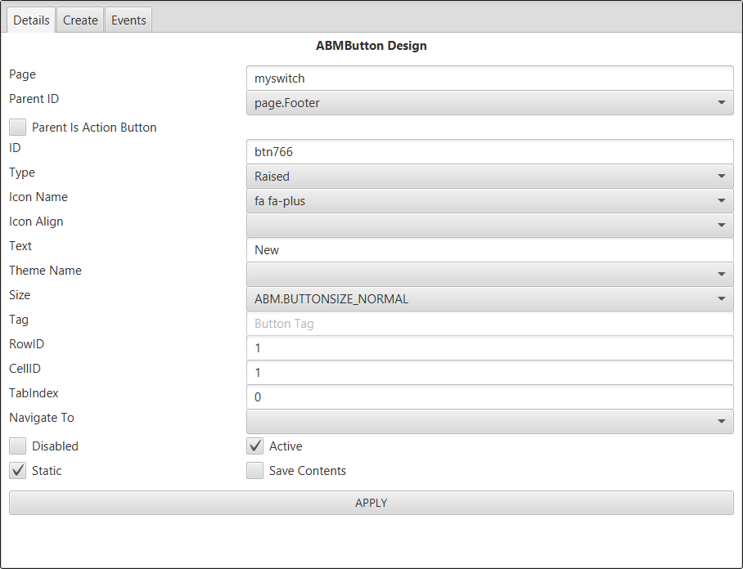The height and width of the screenshot is (569, 743).
Task: Open the Size dropdown
Action: point(489,299)
